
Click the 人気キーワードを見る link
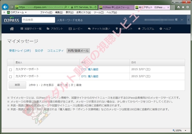(x=70, y=20)
